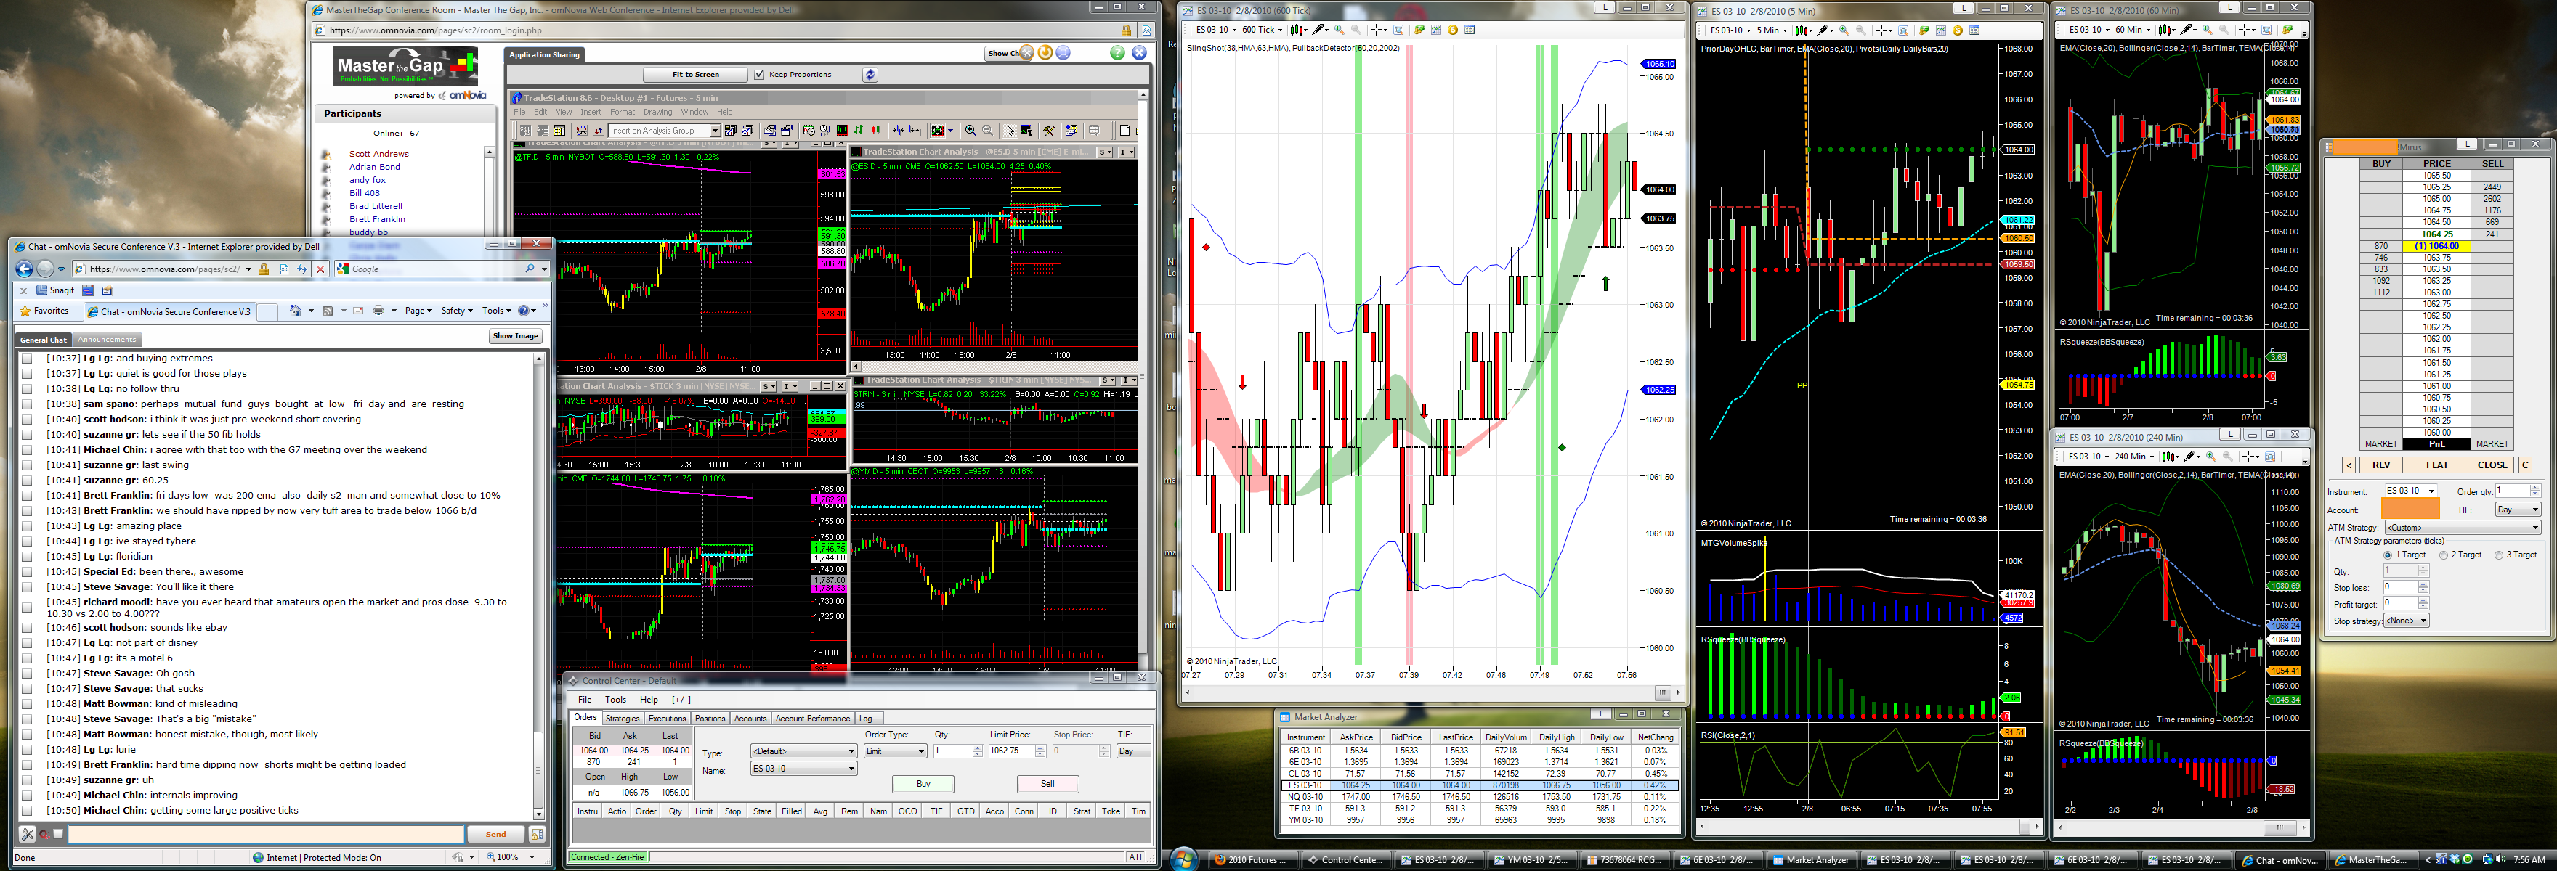Check box beside Lg Lg 'and buying extremes' message
Screen dimensions: 2557x871
pos(28,359)
